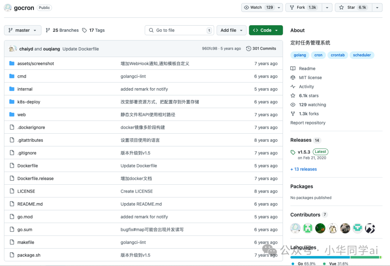
Task: Click the magnifier icon in Go to file
Action: tap(151, 30)
